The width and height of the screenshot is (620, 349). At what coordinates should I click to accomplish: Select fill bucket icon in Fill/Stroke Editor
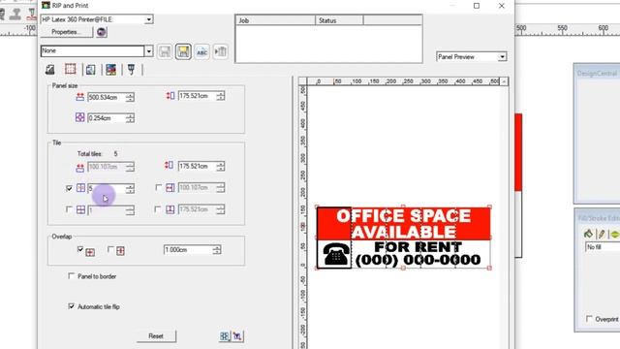click(x=588, y=234)
